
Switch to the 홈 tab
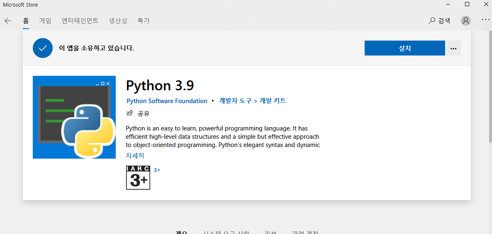pyautogui.click(x=26, y=21)
